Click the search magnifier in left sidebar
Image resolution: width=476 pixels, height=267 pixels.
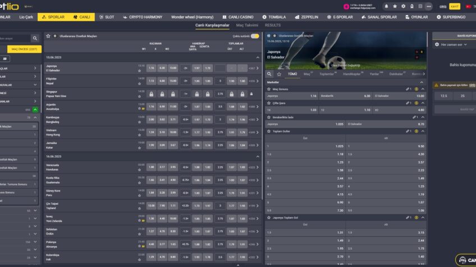35,38
